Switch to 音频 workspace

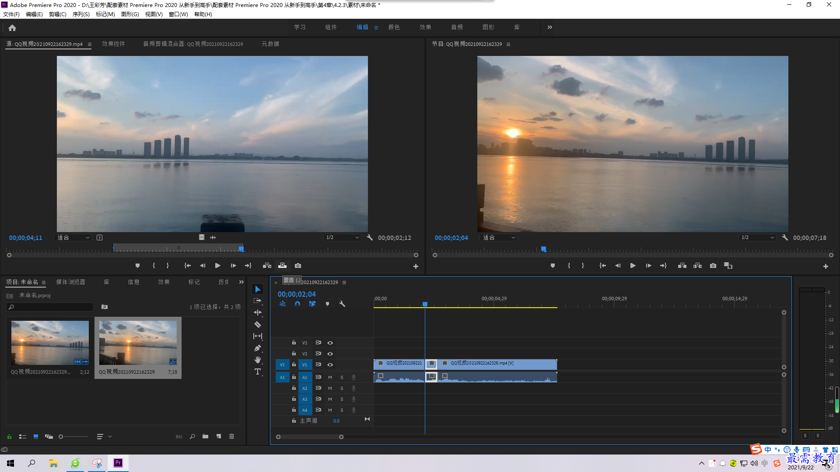(x=457, y=27)
